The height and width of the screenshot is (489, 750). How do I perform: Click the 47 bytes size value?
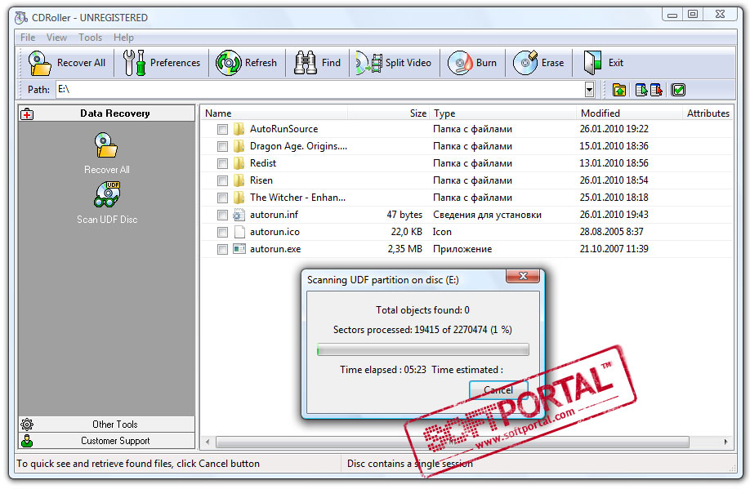[404, 215]
